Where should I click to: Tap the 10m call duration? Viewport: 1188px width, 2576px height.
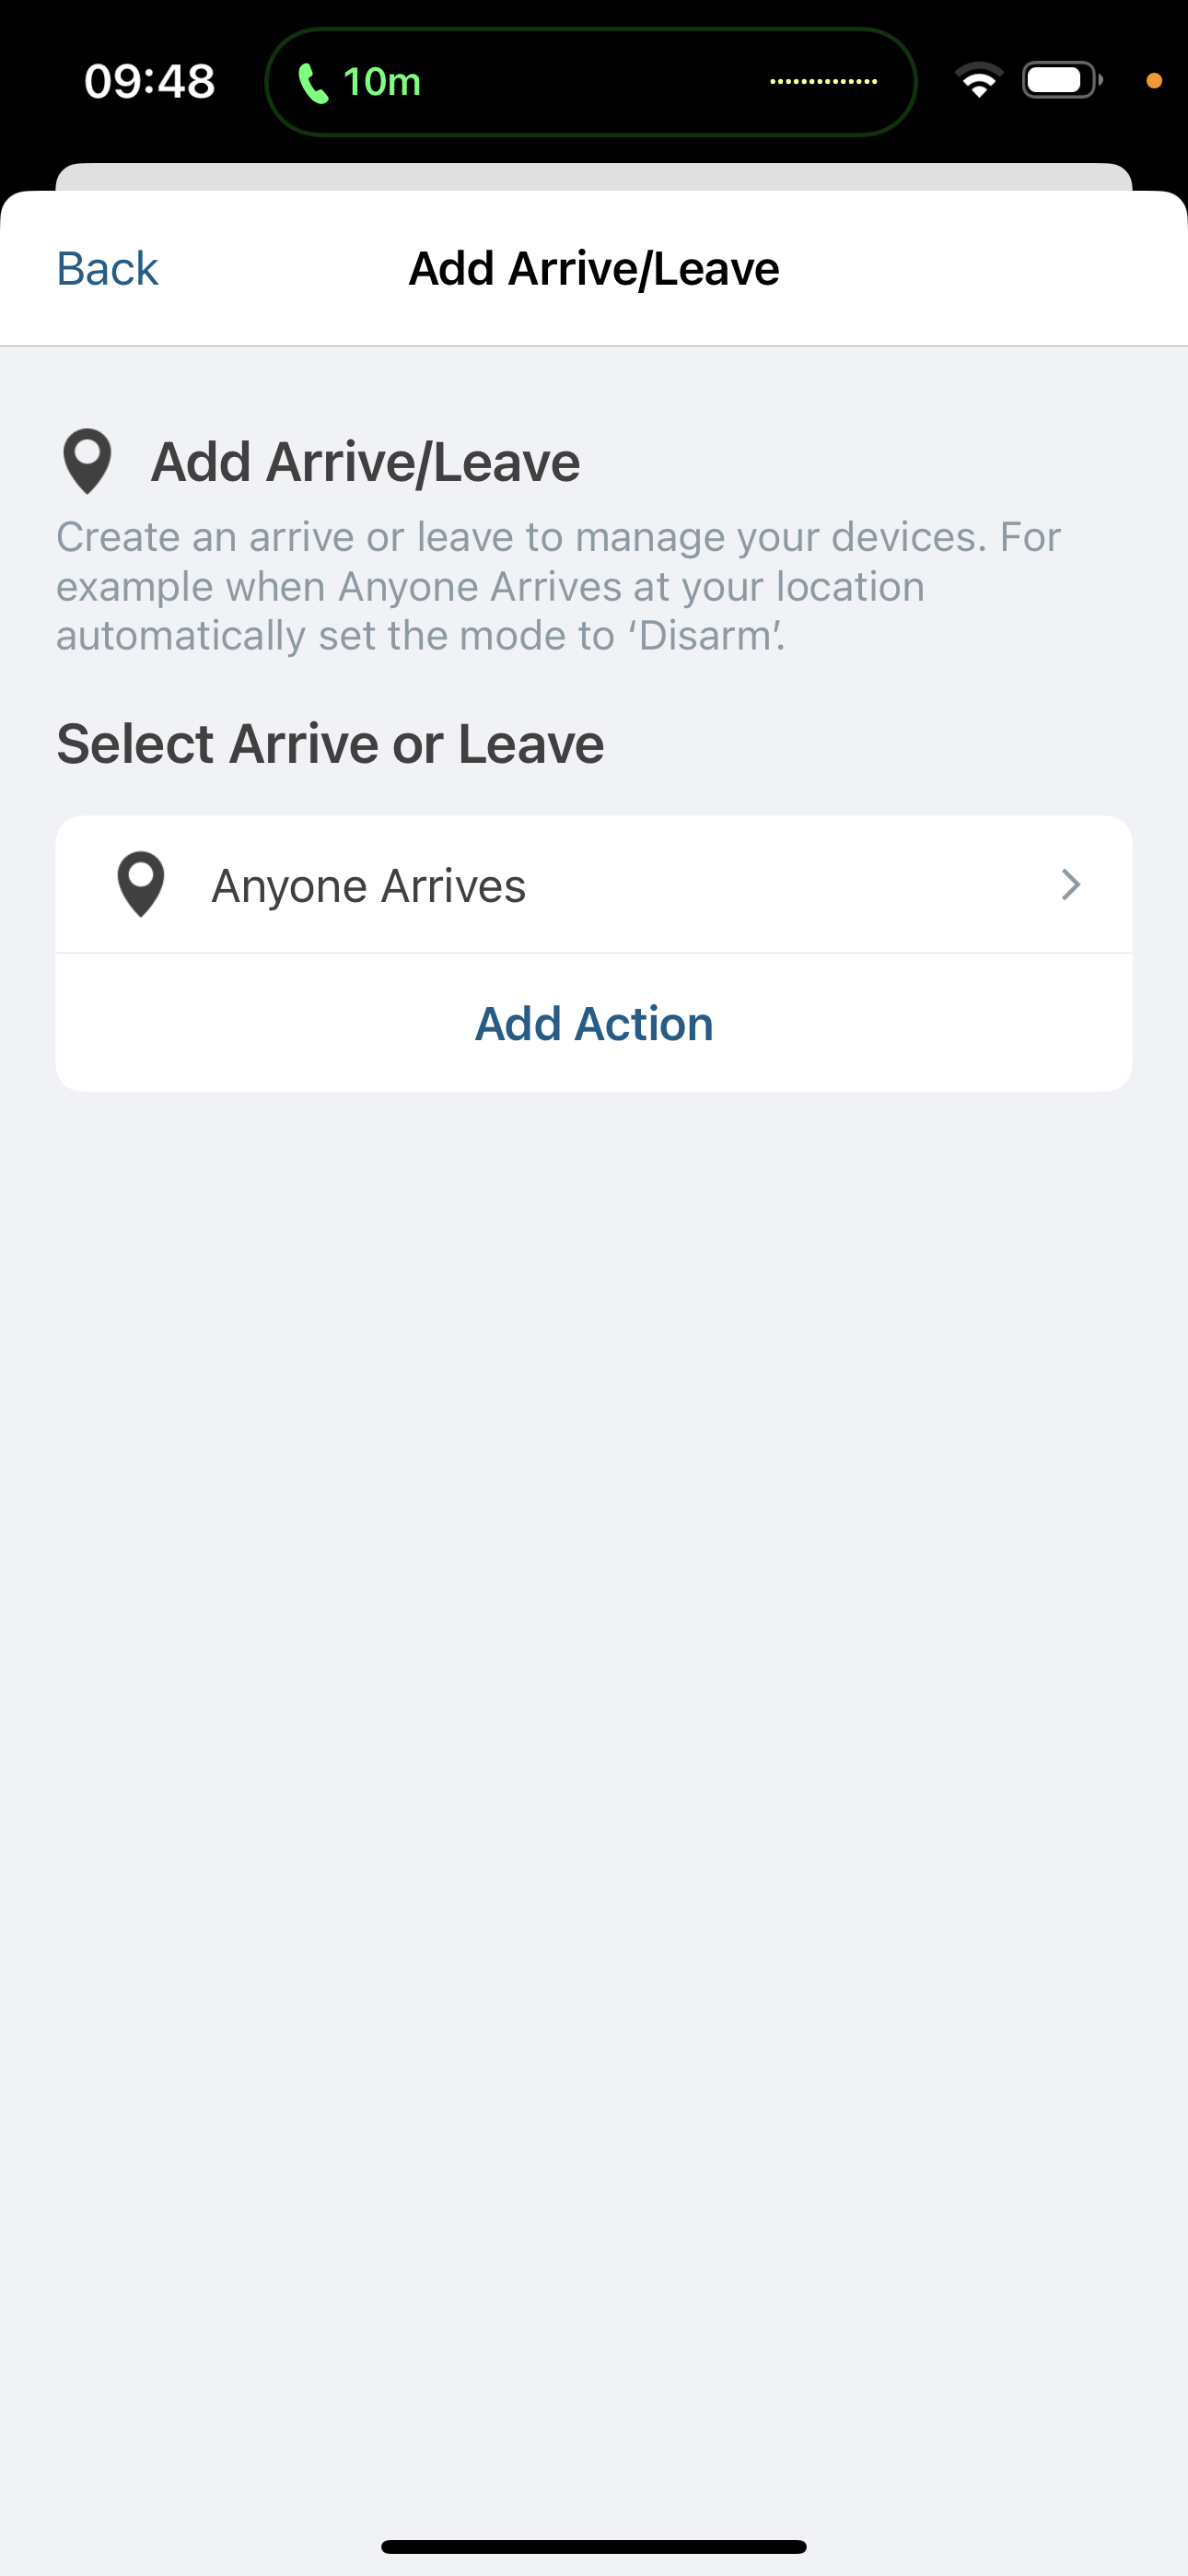pos(381,82)
